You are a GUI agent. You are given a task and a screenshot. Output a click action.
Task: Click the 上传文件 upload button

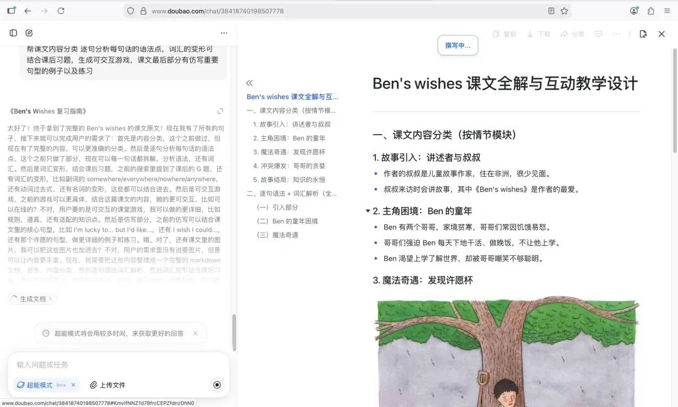tap(108, 385)
